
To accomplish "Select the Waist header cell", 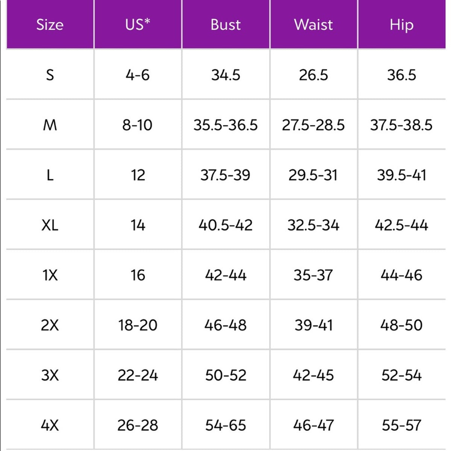I will click(313, 24).
